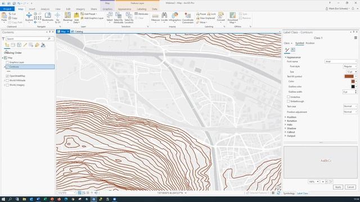360x202 pixels.
Task: Open the Infographics tool
Action: tap(175, 17)
